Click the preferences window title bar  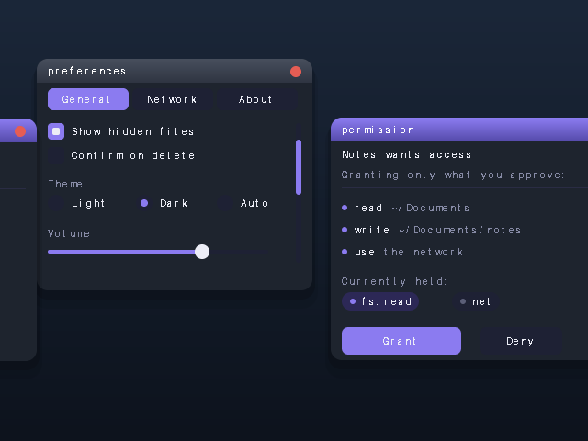click(175, 71)
